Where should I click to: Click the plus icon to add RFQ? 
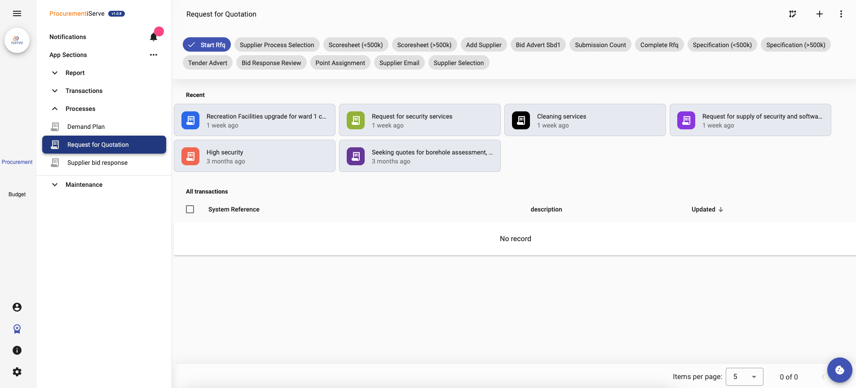[819, 14]
